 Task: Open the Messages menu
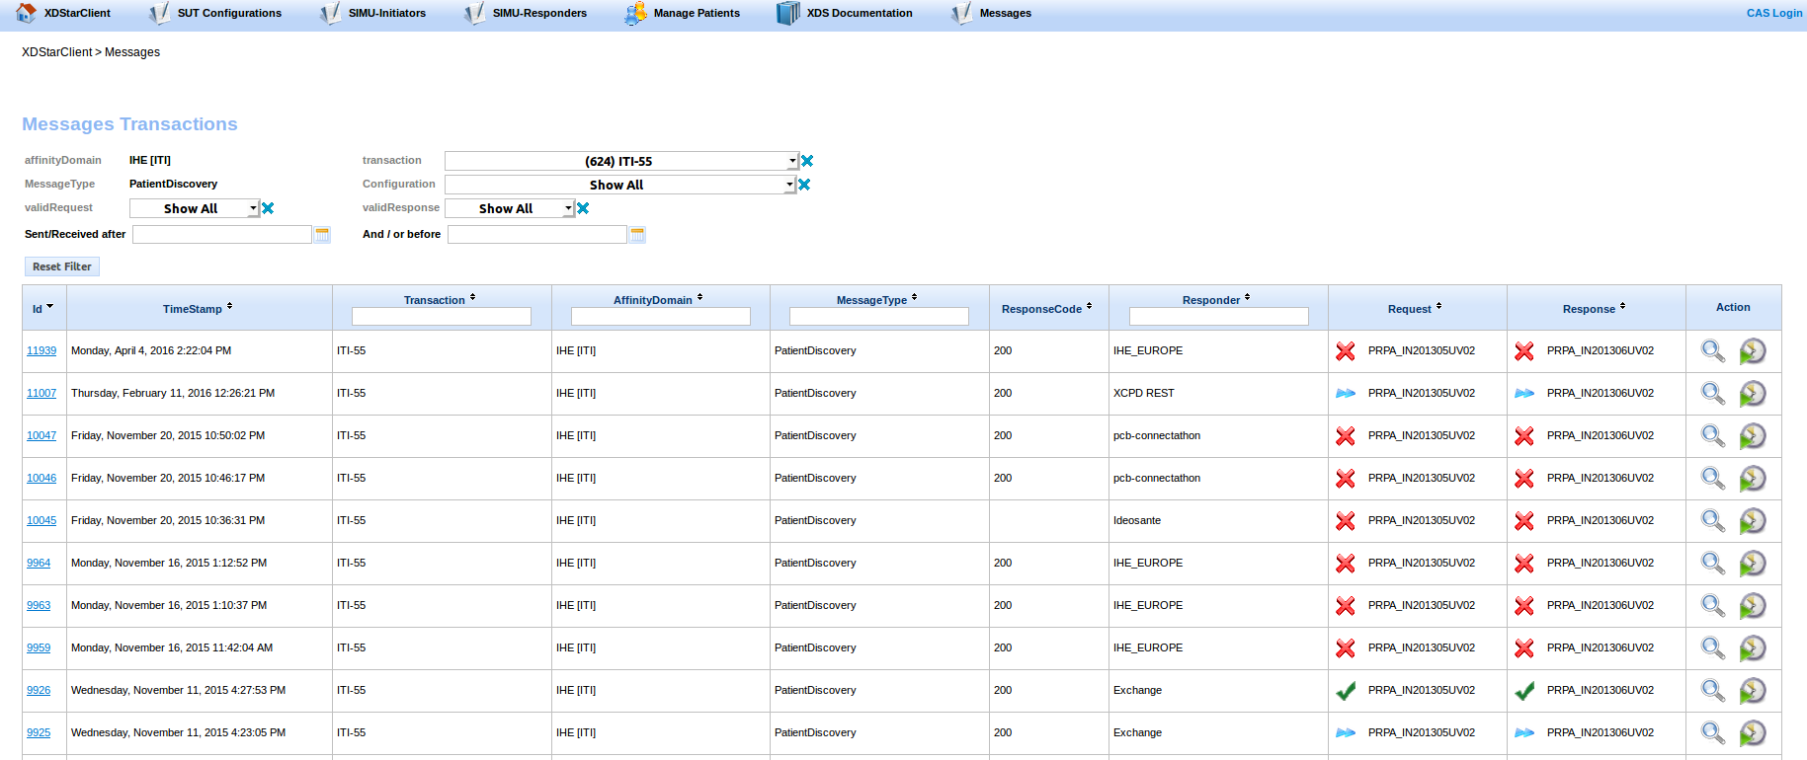(1005, 13)
